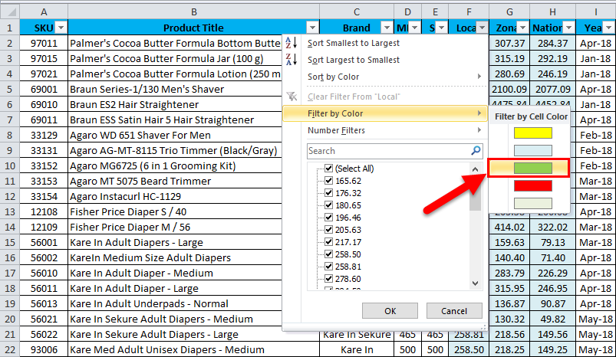The width and height of the screenshot is (616, 357).
Task: Click the Sort Largest to Smallest Z-A icon
Action: tap(291, 59)
